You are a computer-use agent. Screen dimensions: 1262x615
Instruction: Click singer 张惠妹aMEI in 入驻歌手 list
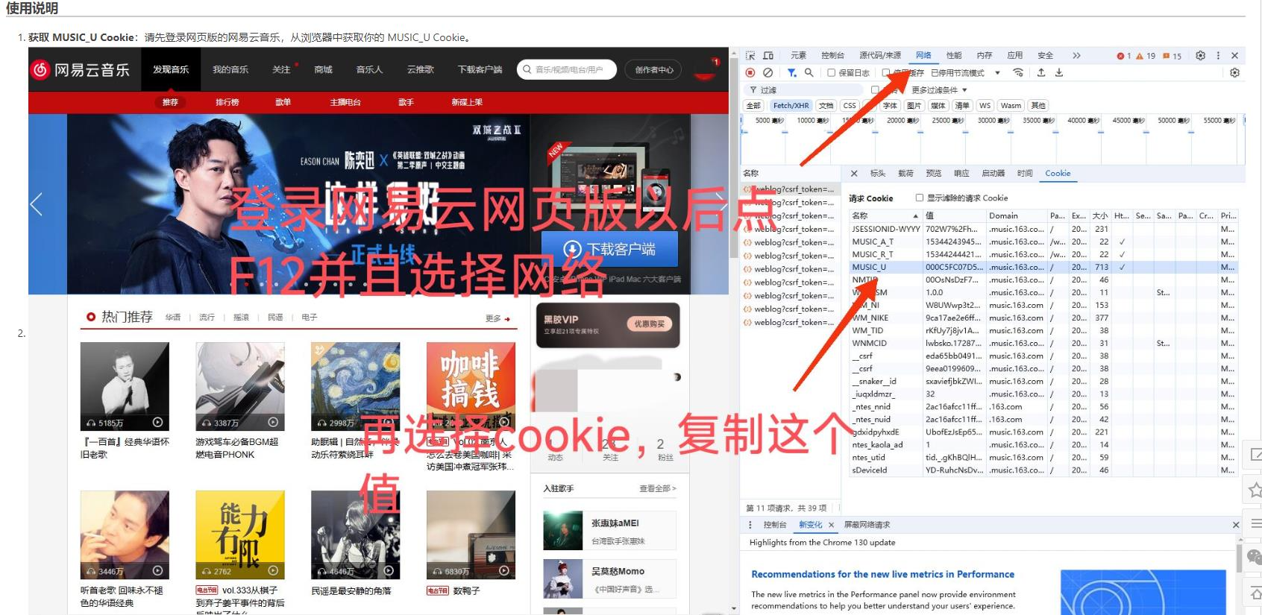click(x=609, y=531)
